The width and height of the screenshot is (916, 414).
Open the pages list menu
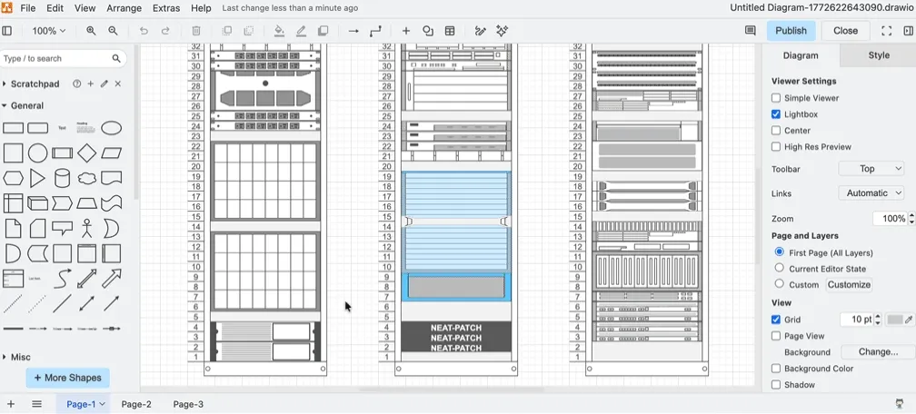(36, 404)
